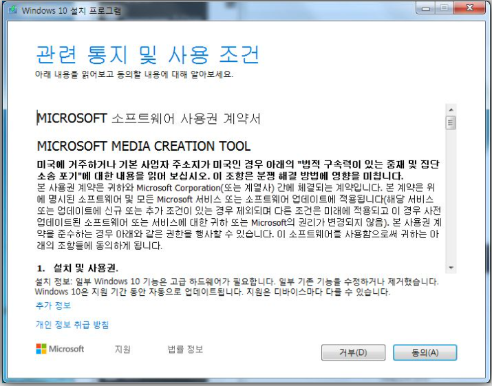Click the '1. 설치 및 사용권.' section heading
Screen dimensions: 492x386
click(78, 268)
